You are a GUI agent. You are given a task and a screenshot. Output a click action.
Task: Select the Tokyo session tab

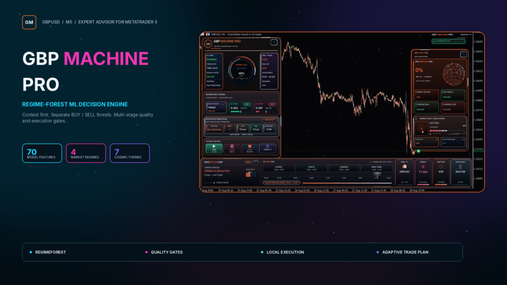tap(311, 168)
